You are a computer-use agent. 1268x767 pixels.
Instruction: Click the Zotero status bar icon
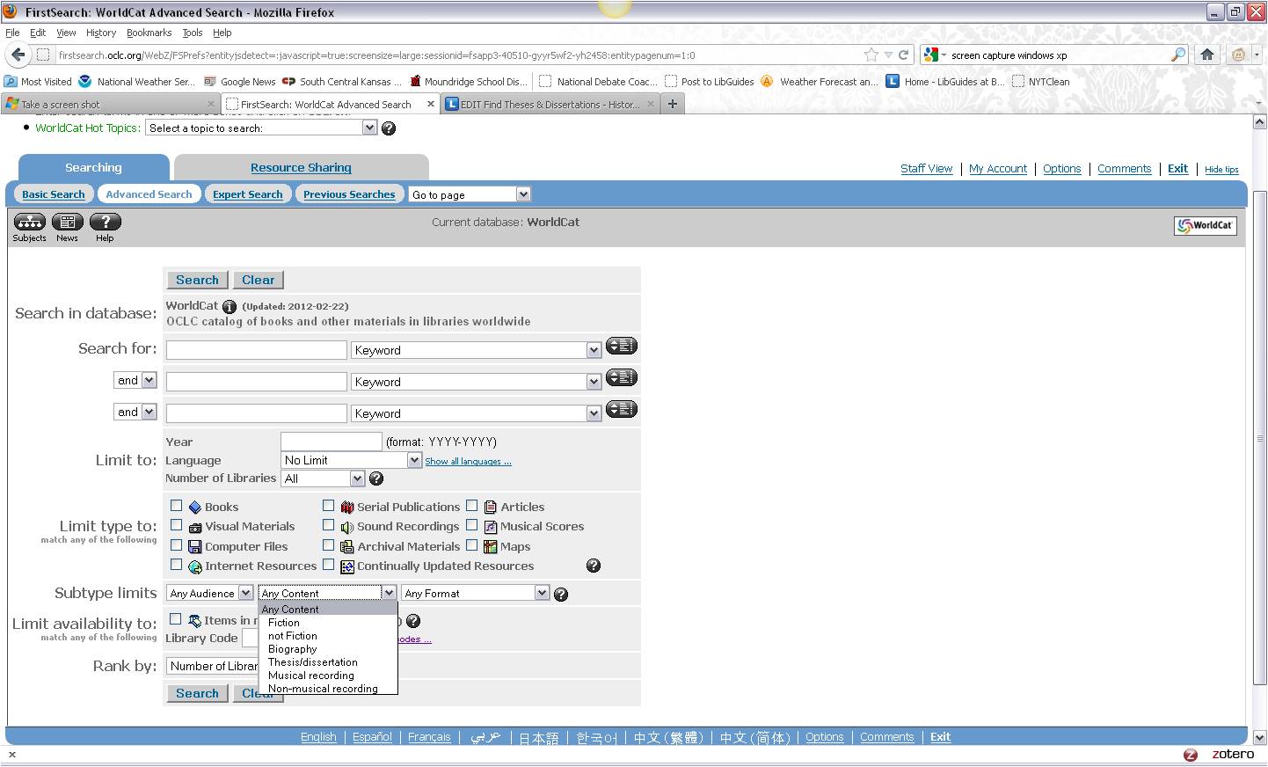point(1191,755)
